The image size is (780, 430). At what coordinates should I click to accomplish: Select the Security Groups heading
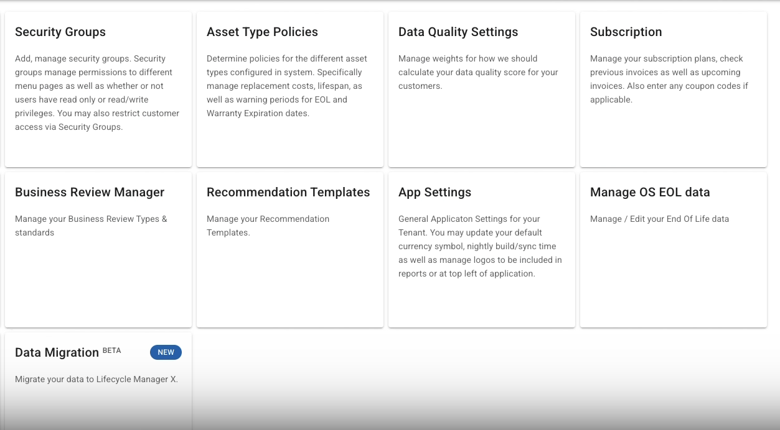click(x=60, y=32)
